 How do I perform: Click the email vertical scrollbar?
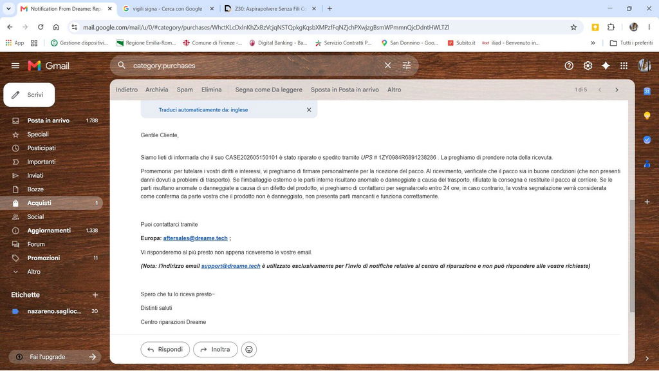632,256
